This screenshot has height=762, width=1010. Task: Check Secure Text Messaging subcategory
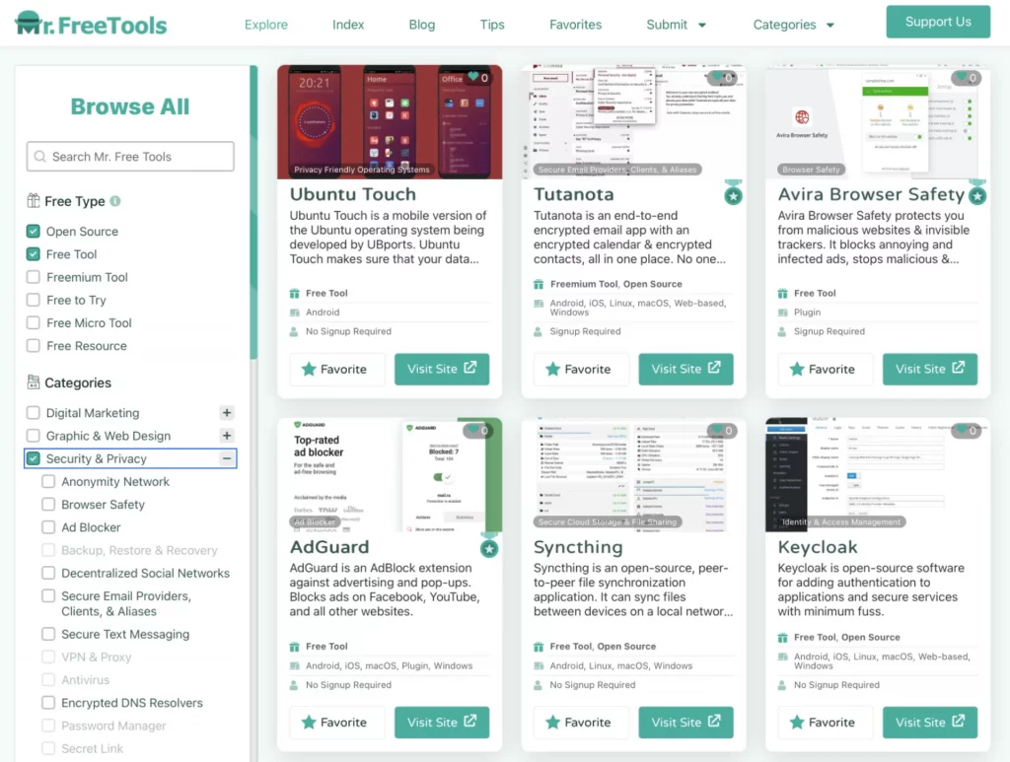click(x=48, y=634)
